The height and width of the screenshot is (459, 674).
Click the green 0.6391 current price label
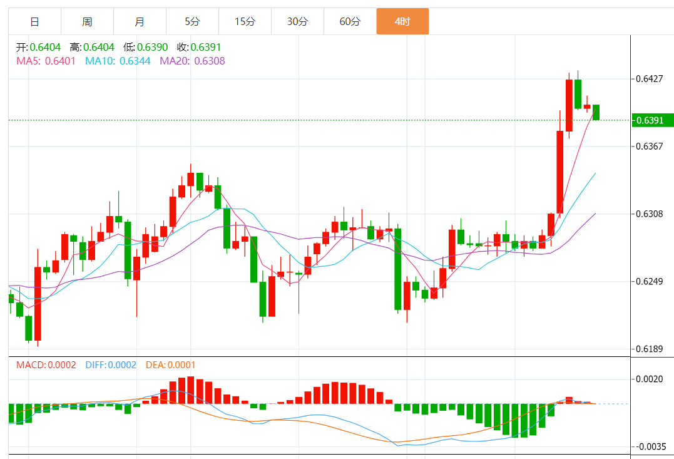(x=653, y=120)
